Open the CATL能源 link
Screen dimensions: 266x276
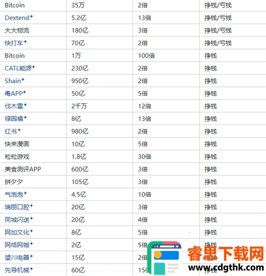(20, 68)
